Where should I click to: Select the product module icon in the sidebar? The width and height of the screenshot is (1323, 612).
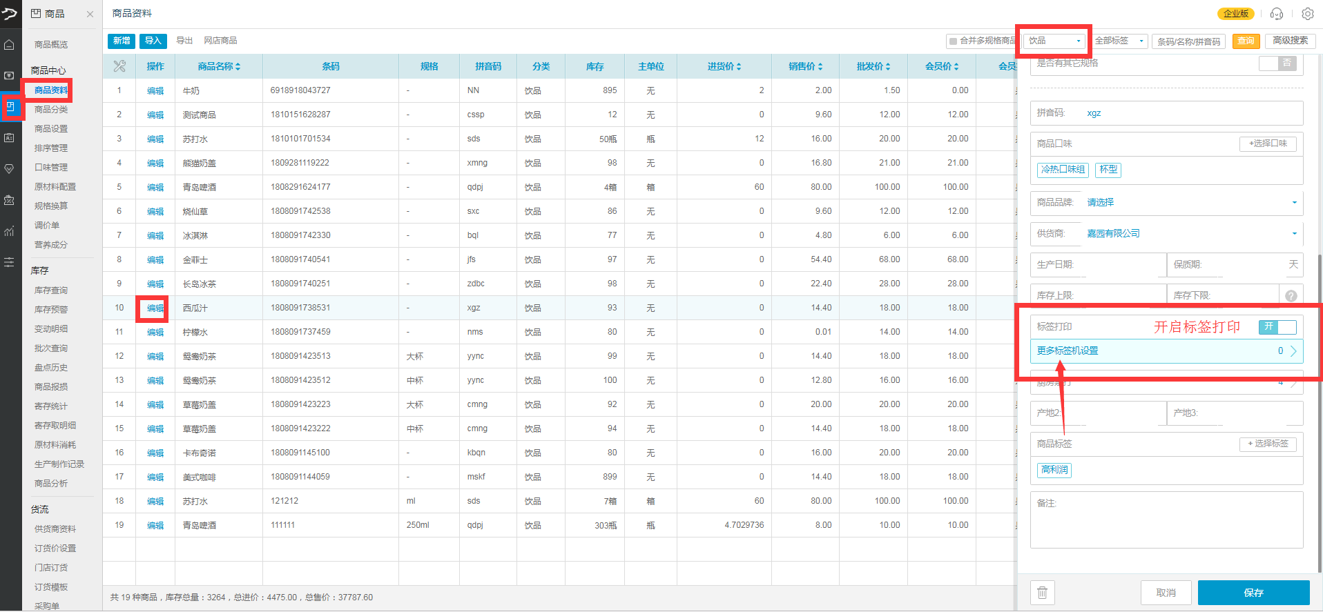10,106
